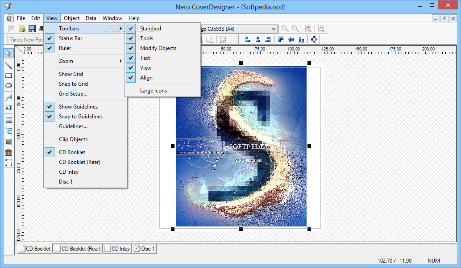
Task: Select the dotted selection frame tool
Action: [x=8, y=163]
